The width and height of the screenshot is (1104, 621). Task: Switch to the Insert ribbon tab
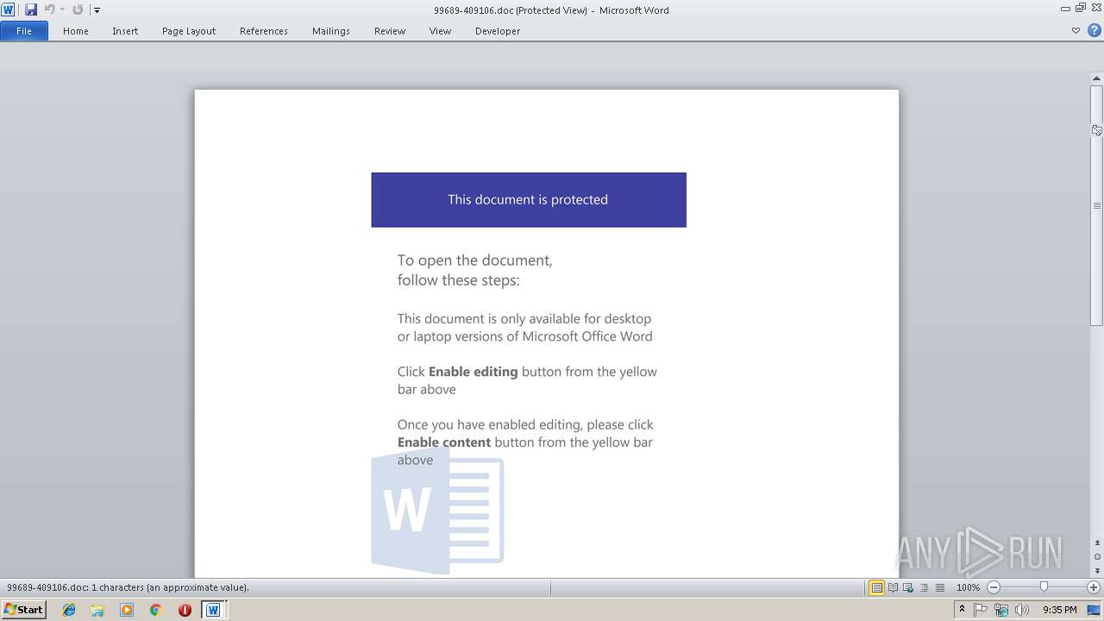(x=125, y=31)
